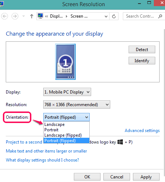This screenshot has width=165, height=182.
Task: Choose Landscape orientation option
Action: pyautogui.click(x=66, y=124)
